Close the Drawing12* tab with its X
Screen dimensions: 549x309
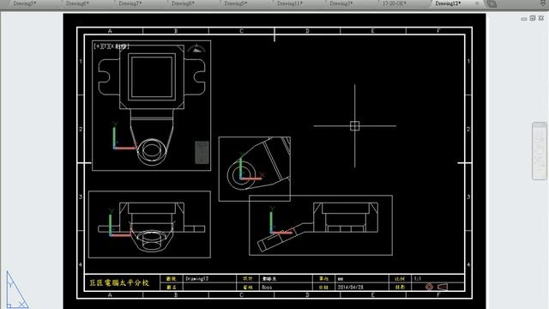(477, 3)
